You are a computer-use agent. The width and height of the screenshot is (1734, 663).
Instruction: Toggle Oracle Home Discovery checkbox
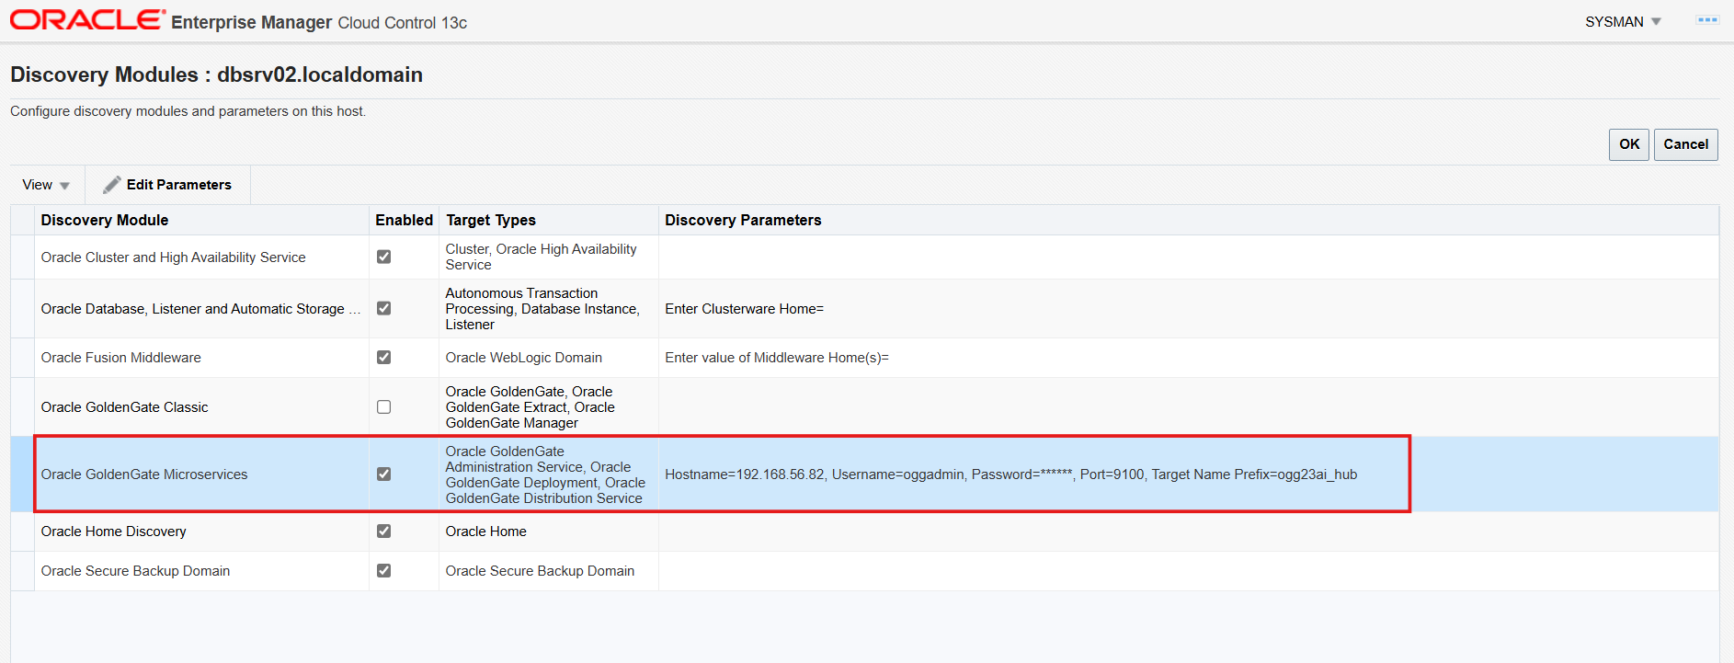point(384,531)
